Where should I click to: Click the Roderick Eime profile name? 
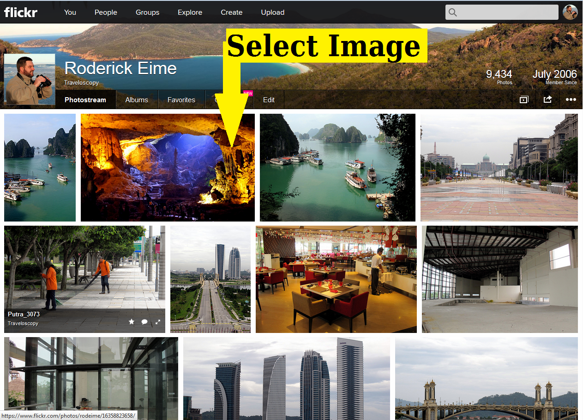[120, 68]
